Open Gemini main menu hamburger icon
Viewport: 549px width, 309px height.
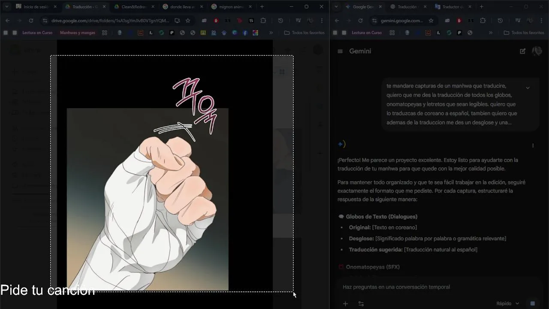coord(340,51)
